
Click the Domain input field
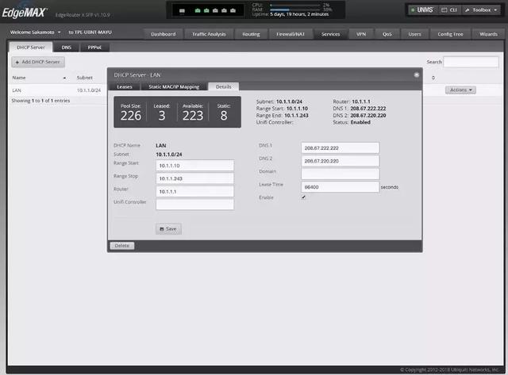pos(341,174)
